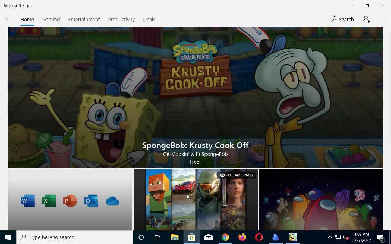Viewport: 391px width, 244px height.
Task: Launch Google Chrome from the taskbar
Action: pos(225,237)
